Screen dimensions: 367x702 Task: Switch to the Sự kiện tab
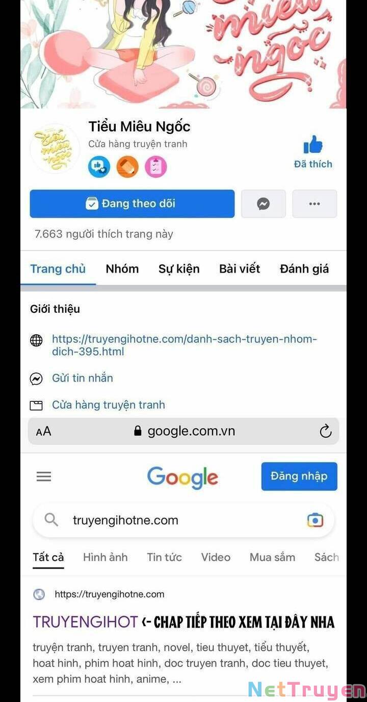(x=179, y=268)
